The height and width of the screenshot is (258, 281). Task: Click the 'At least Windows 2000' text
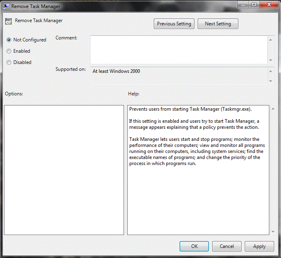click(x=116, y=71)
